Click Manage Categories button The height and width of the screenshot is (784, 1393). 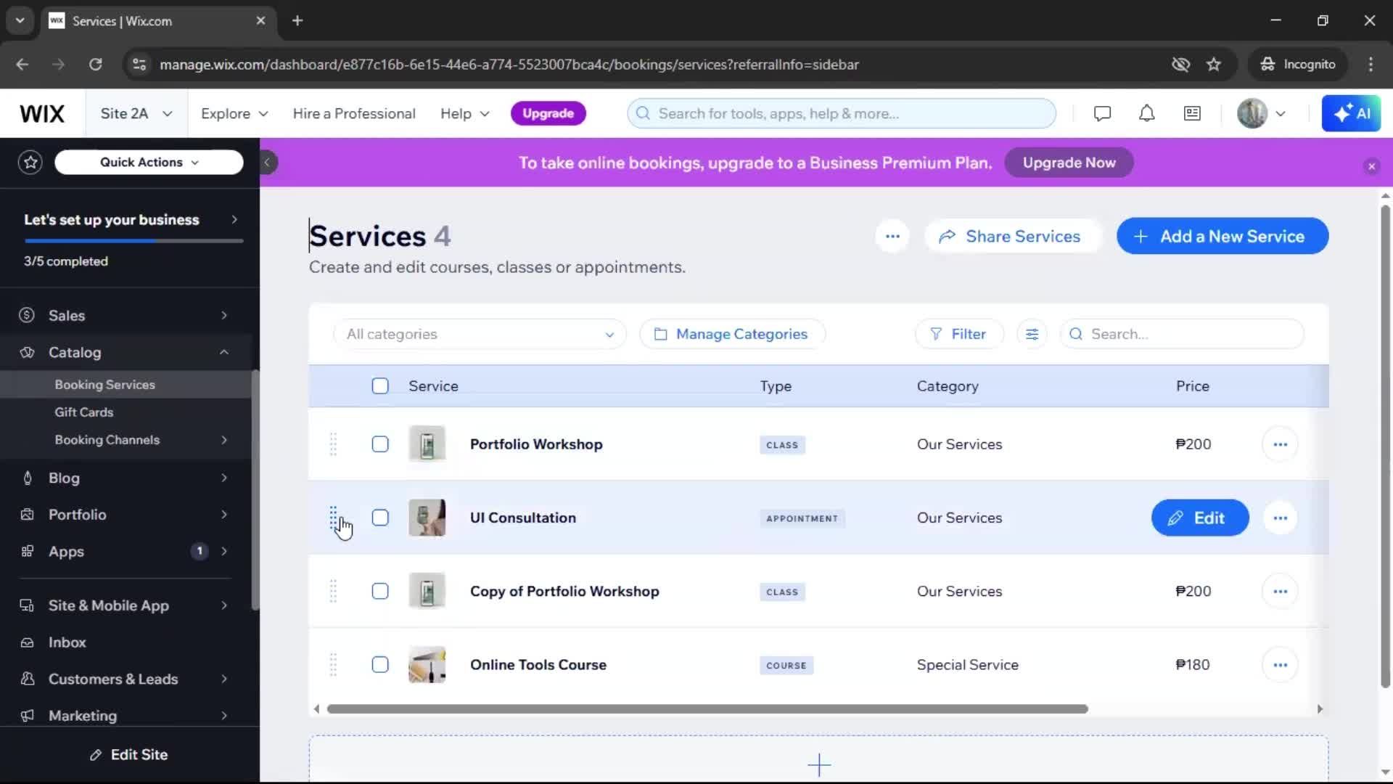(x=732, y=335)
